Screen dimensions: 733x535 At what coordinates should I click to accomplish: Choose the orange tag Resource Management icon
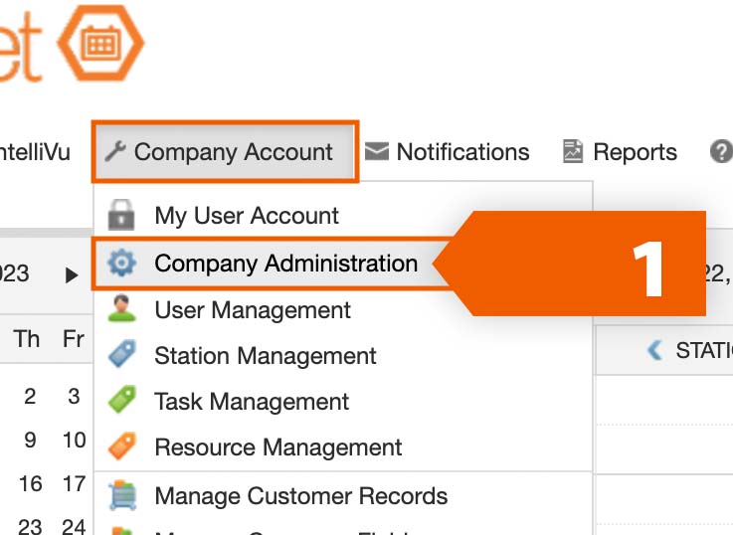click(x=121, y=446)
